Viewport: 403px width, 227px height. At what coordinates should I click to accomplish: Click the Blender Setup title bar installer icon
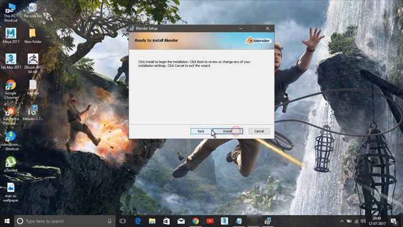pyautogui.click(x=132, y=28)
